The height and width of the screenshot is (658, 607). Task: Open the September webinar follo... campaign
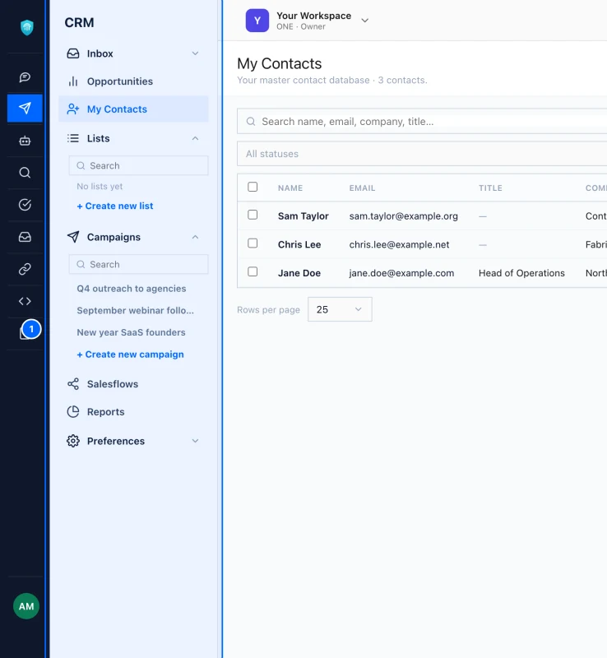(x=135, y=311)
